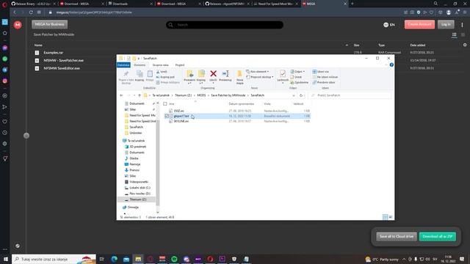Expand the address bar history dropdown

(x=294, y=95)
